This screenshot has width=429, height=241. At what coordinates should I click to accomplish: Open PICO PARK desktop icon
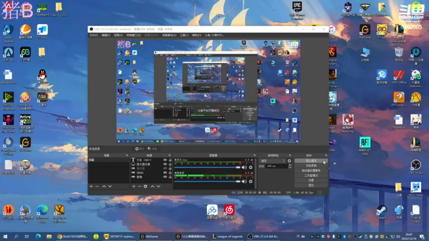click(416, 190)
